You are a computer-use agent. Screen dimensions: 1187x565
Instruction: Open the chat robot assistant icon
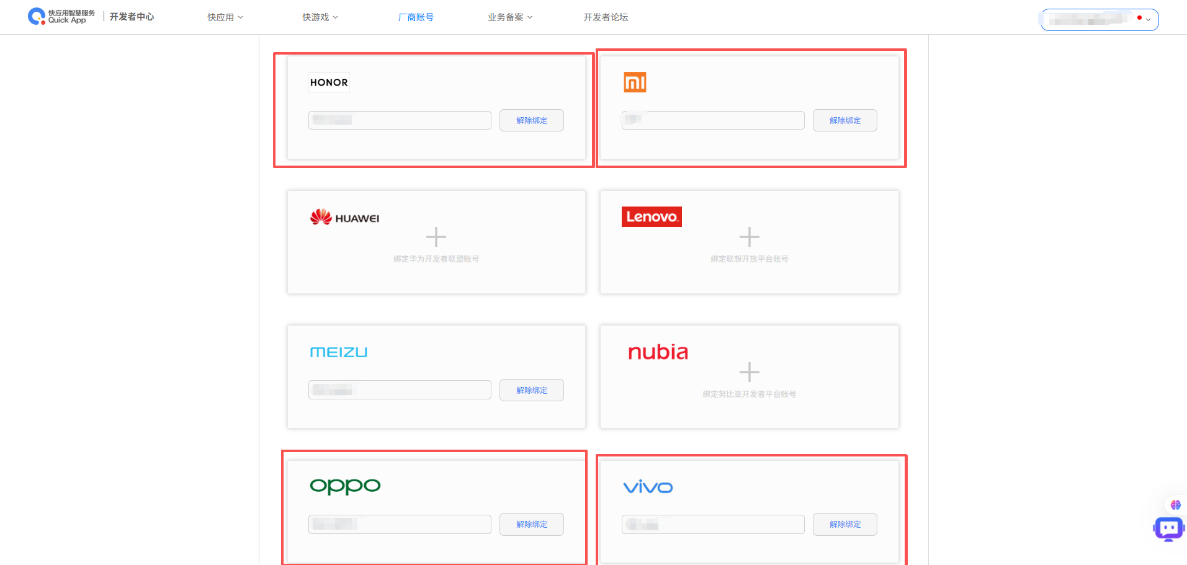pyautogui.click(x=1168, y=529)
